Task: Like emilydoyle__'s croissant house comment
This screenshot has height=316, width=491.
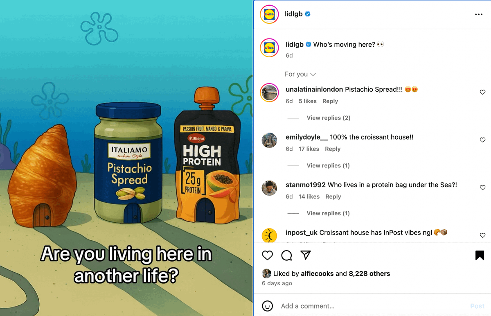Action: pyautogui.click(x=482, y=140)
